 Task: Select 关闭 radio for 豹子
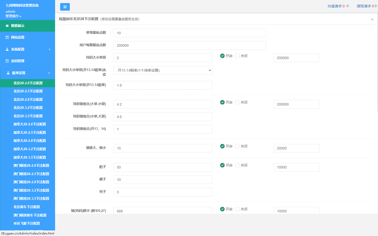[237, 165]
